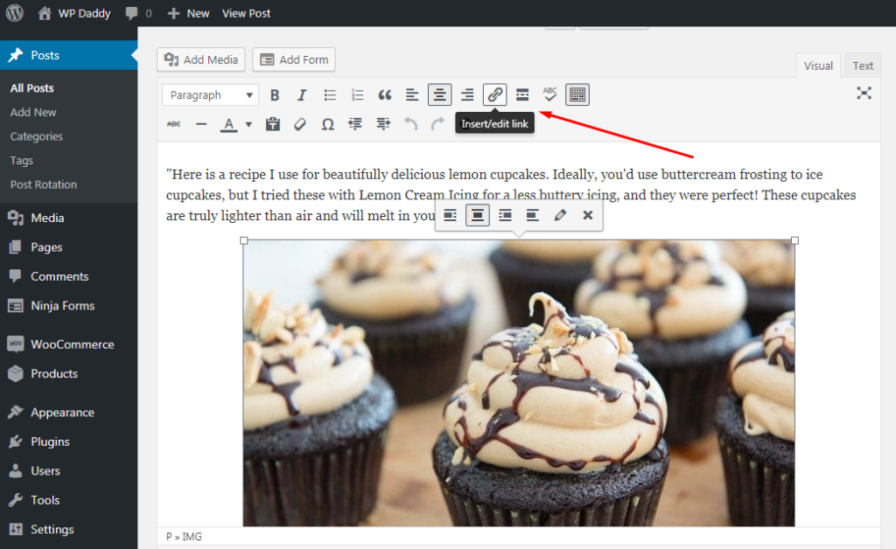
Task: Open the Paragraph format dropdown
Action: pyautogui.click(x=210, y=94)
